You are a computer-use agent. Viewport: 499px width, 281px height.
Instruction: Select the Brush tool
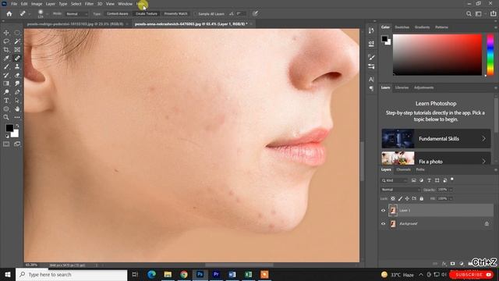pos(6,66)
